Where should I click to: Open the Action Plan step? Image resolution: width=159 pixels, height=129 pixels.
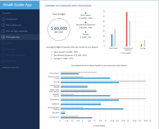[x=11, y=61]
